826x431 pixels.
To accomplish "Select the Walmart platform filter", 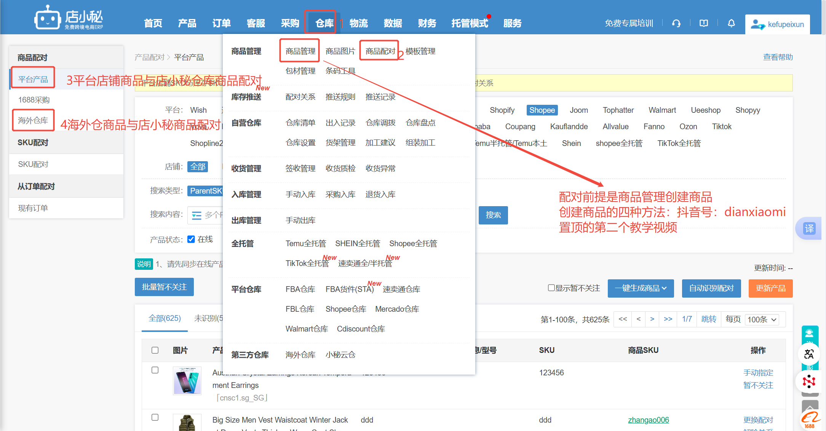I will 662,110.
